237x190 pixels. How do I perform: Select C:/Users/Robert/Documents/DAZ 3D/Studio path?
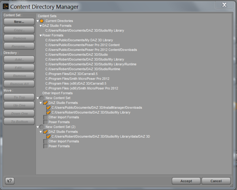point(77,55)
